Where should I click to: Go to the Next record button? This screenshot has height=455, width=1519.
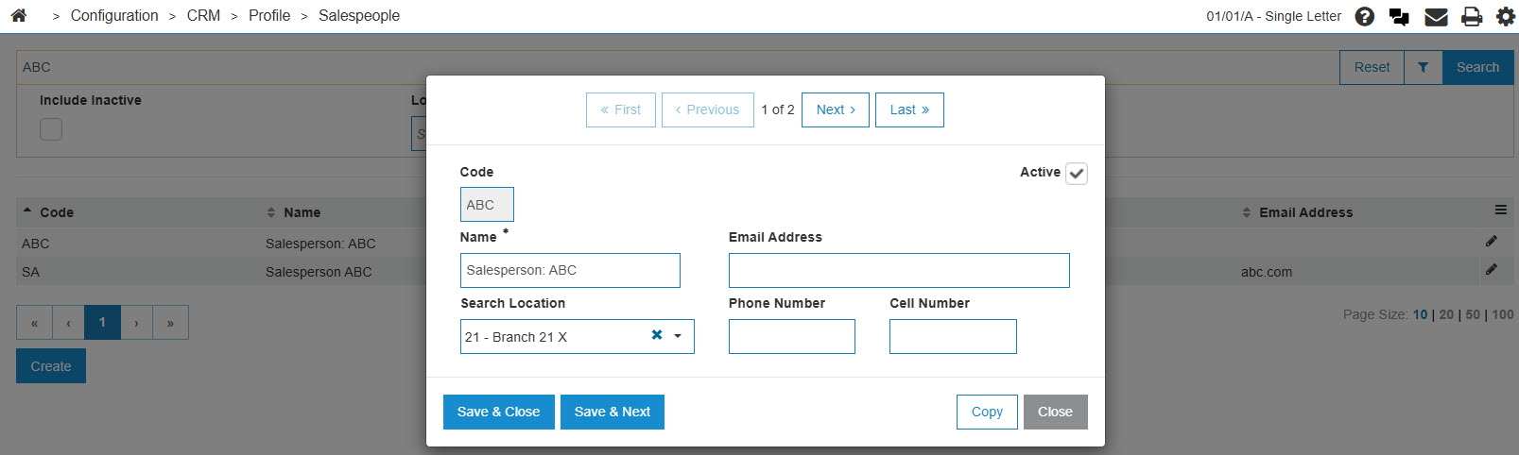[836, 110]
